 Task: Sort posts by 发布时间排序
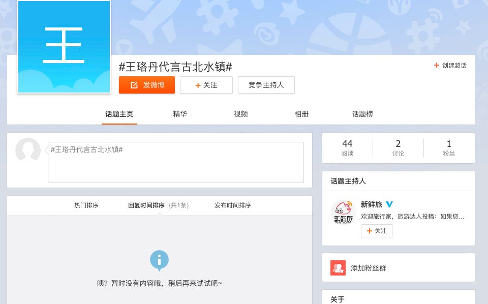pyautogui.click(x=233, y=205)
